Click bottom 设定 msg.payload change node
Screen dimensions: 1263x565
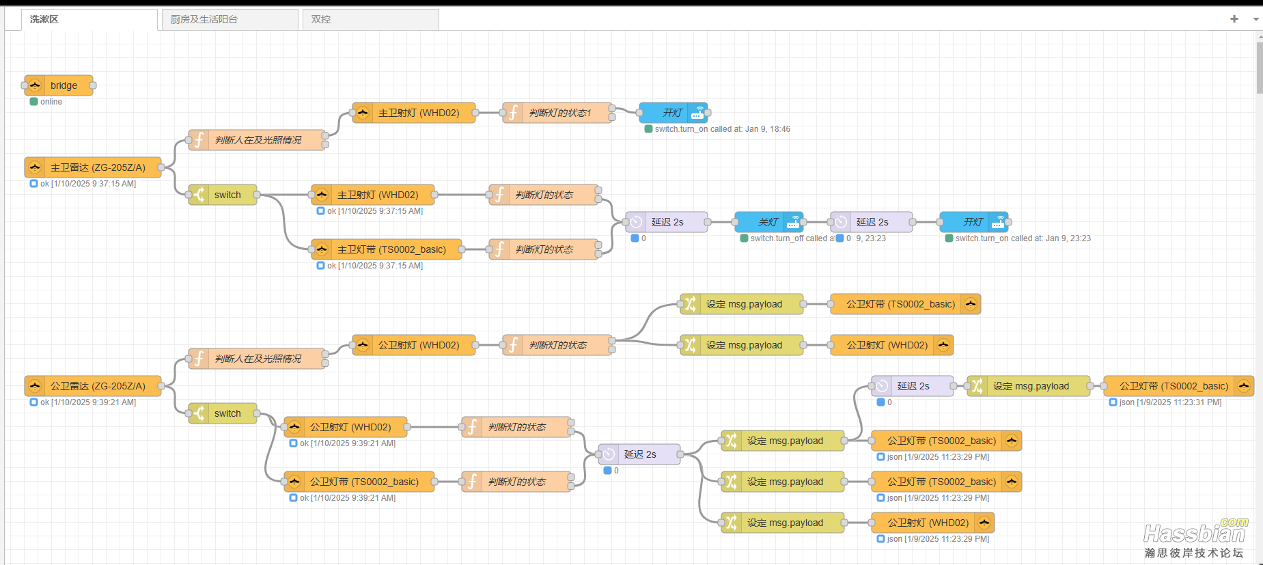(783, 523)
